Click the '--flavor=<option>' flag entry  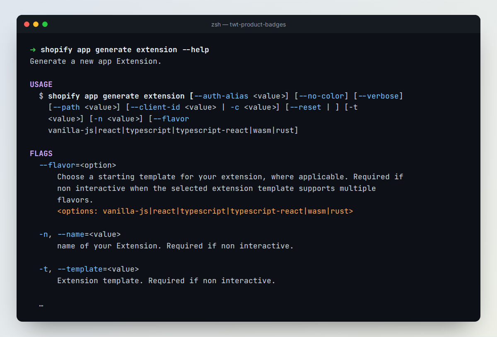click(x=78, y=165)
